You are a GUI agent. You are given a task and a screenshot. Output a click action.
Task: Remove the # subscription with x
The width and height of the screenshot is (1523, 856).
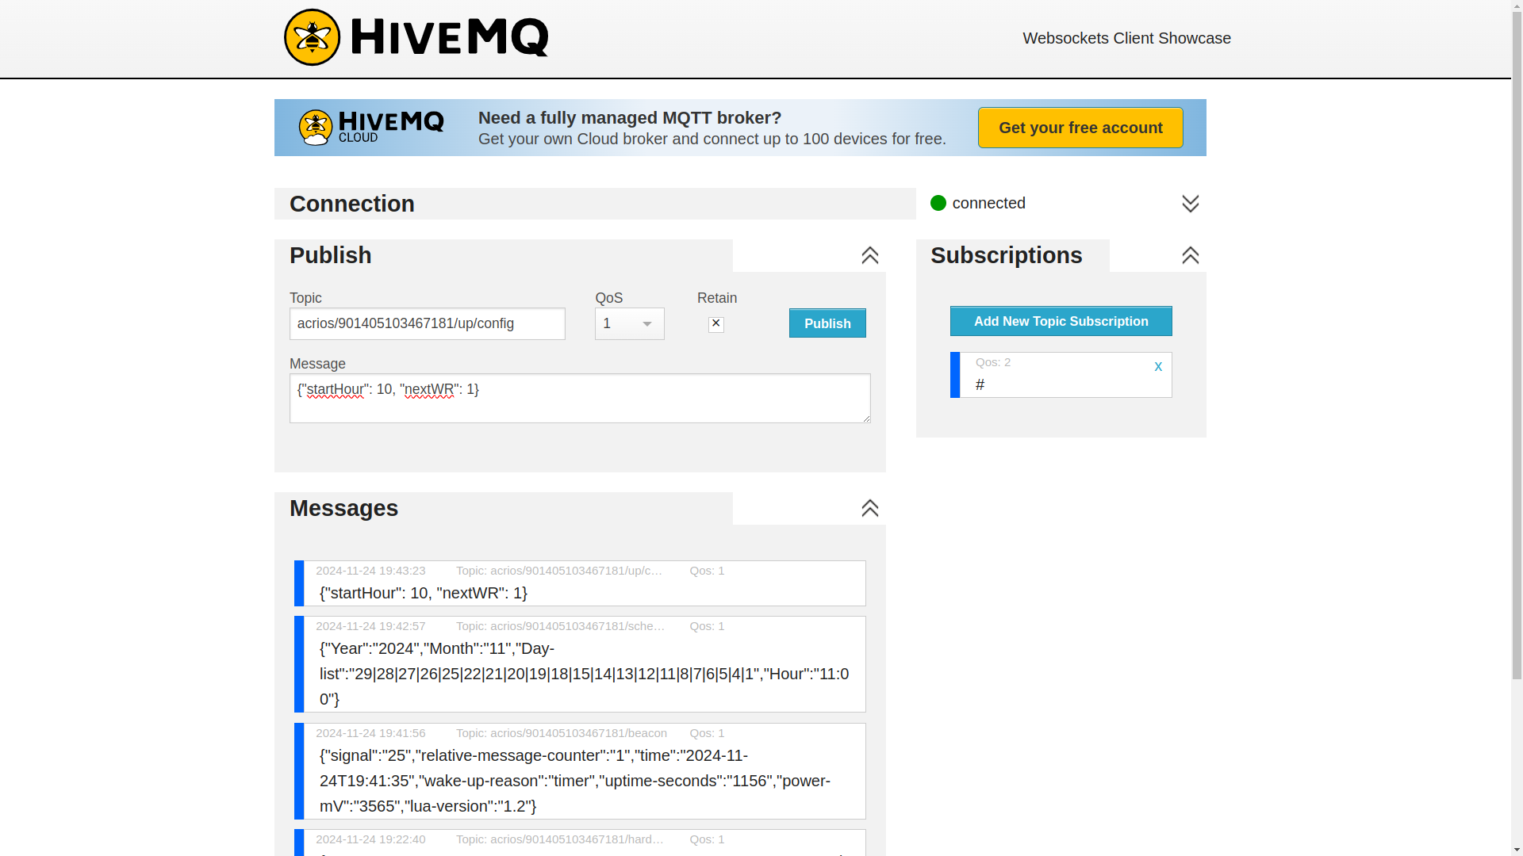(x=1158, y=366)
